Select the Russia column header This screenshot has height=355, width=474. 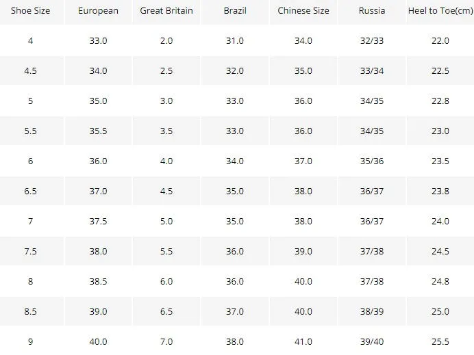[372, 11]
